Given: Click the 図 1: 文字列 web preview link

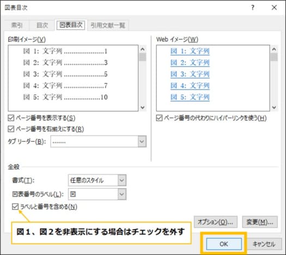Looking at the screenshot, I should click(190, 51).
